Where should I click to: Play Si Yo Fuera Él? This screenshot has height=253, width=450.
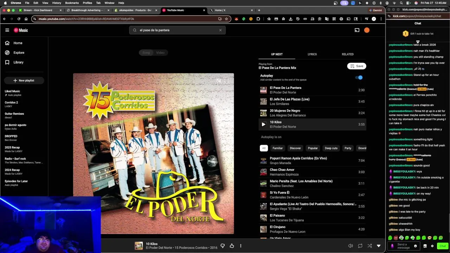click(x=312, y=195)
